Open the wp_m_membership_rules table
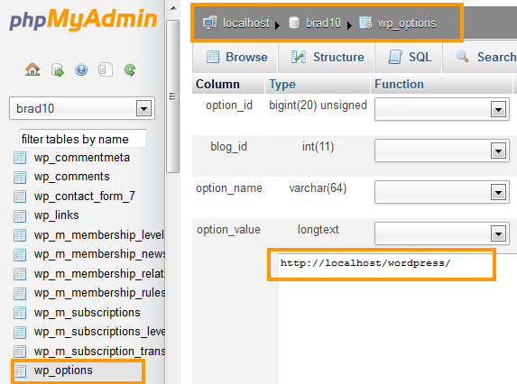 pyautogui.click(x=99, y=293)
